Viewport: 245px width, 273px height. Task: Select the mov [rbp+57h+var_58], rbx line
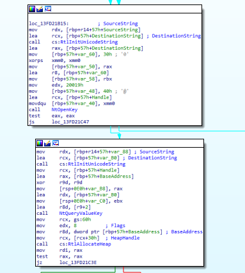tap(70, 79)
